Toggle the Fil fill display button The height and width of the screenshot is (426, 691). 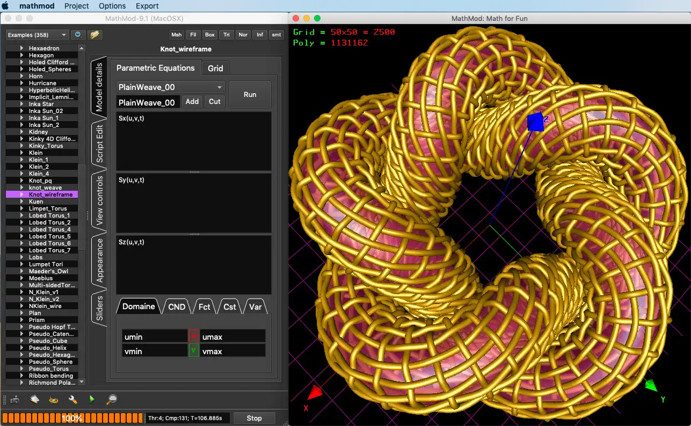click(x=193, y=35)
